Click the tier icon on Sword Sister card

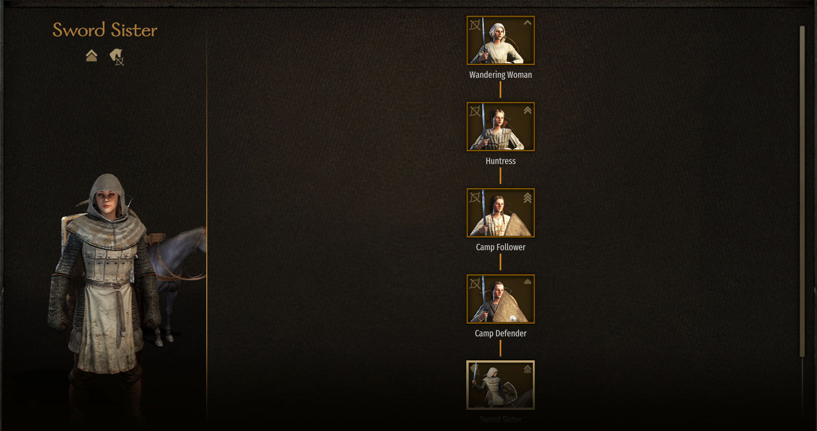(527, 369)
